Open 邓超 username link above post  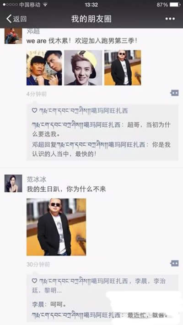coord(33,31)
